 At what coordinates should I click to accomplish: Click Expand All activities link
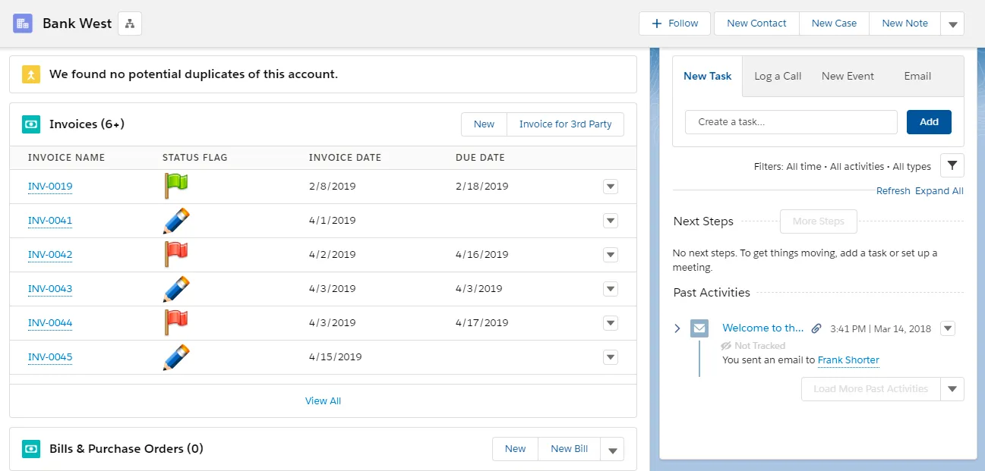coord(939,191)
